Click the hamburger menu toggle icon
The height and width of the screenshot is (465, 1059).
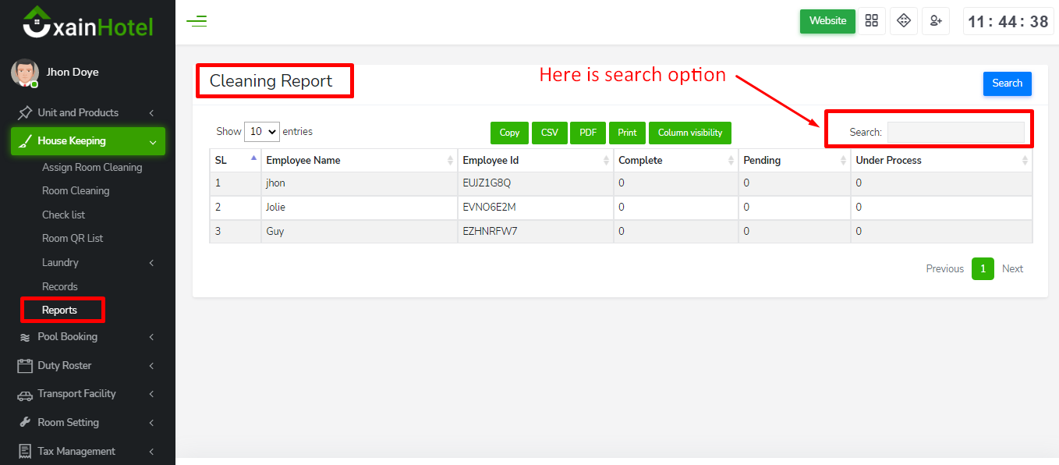[197, 21]
